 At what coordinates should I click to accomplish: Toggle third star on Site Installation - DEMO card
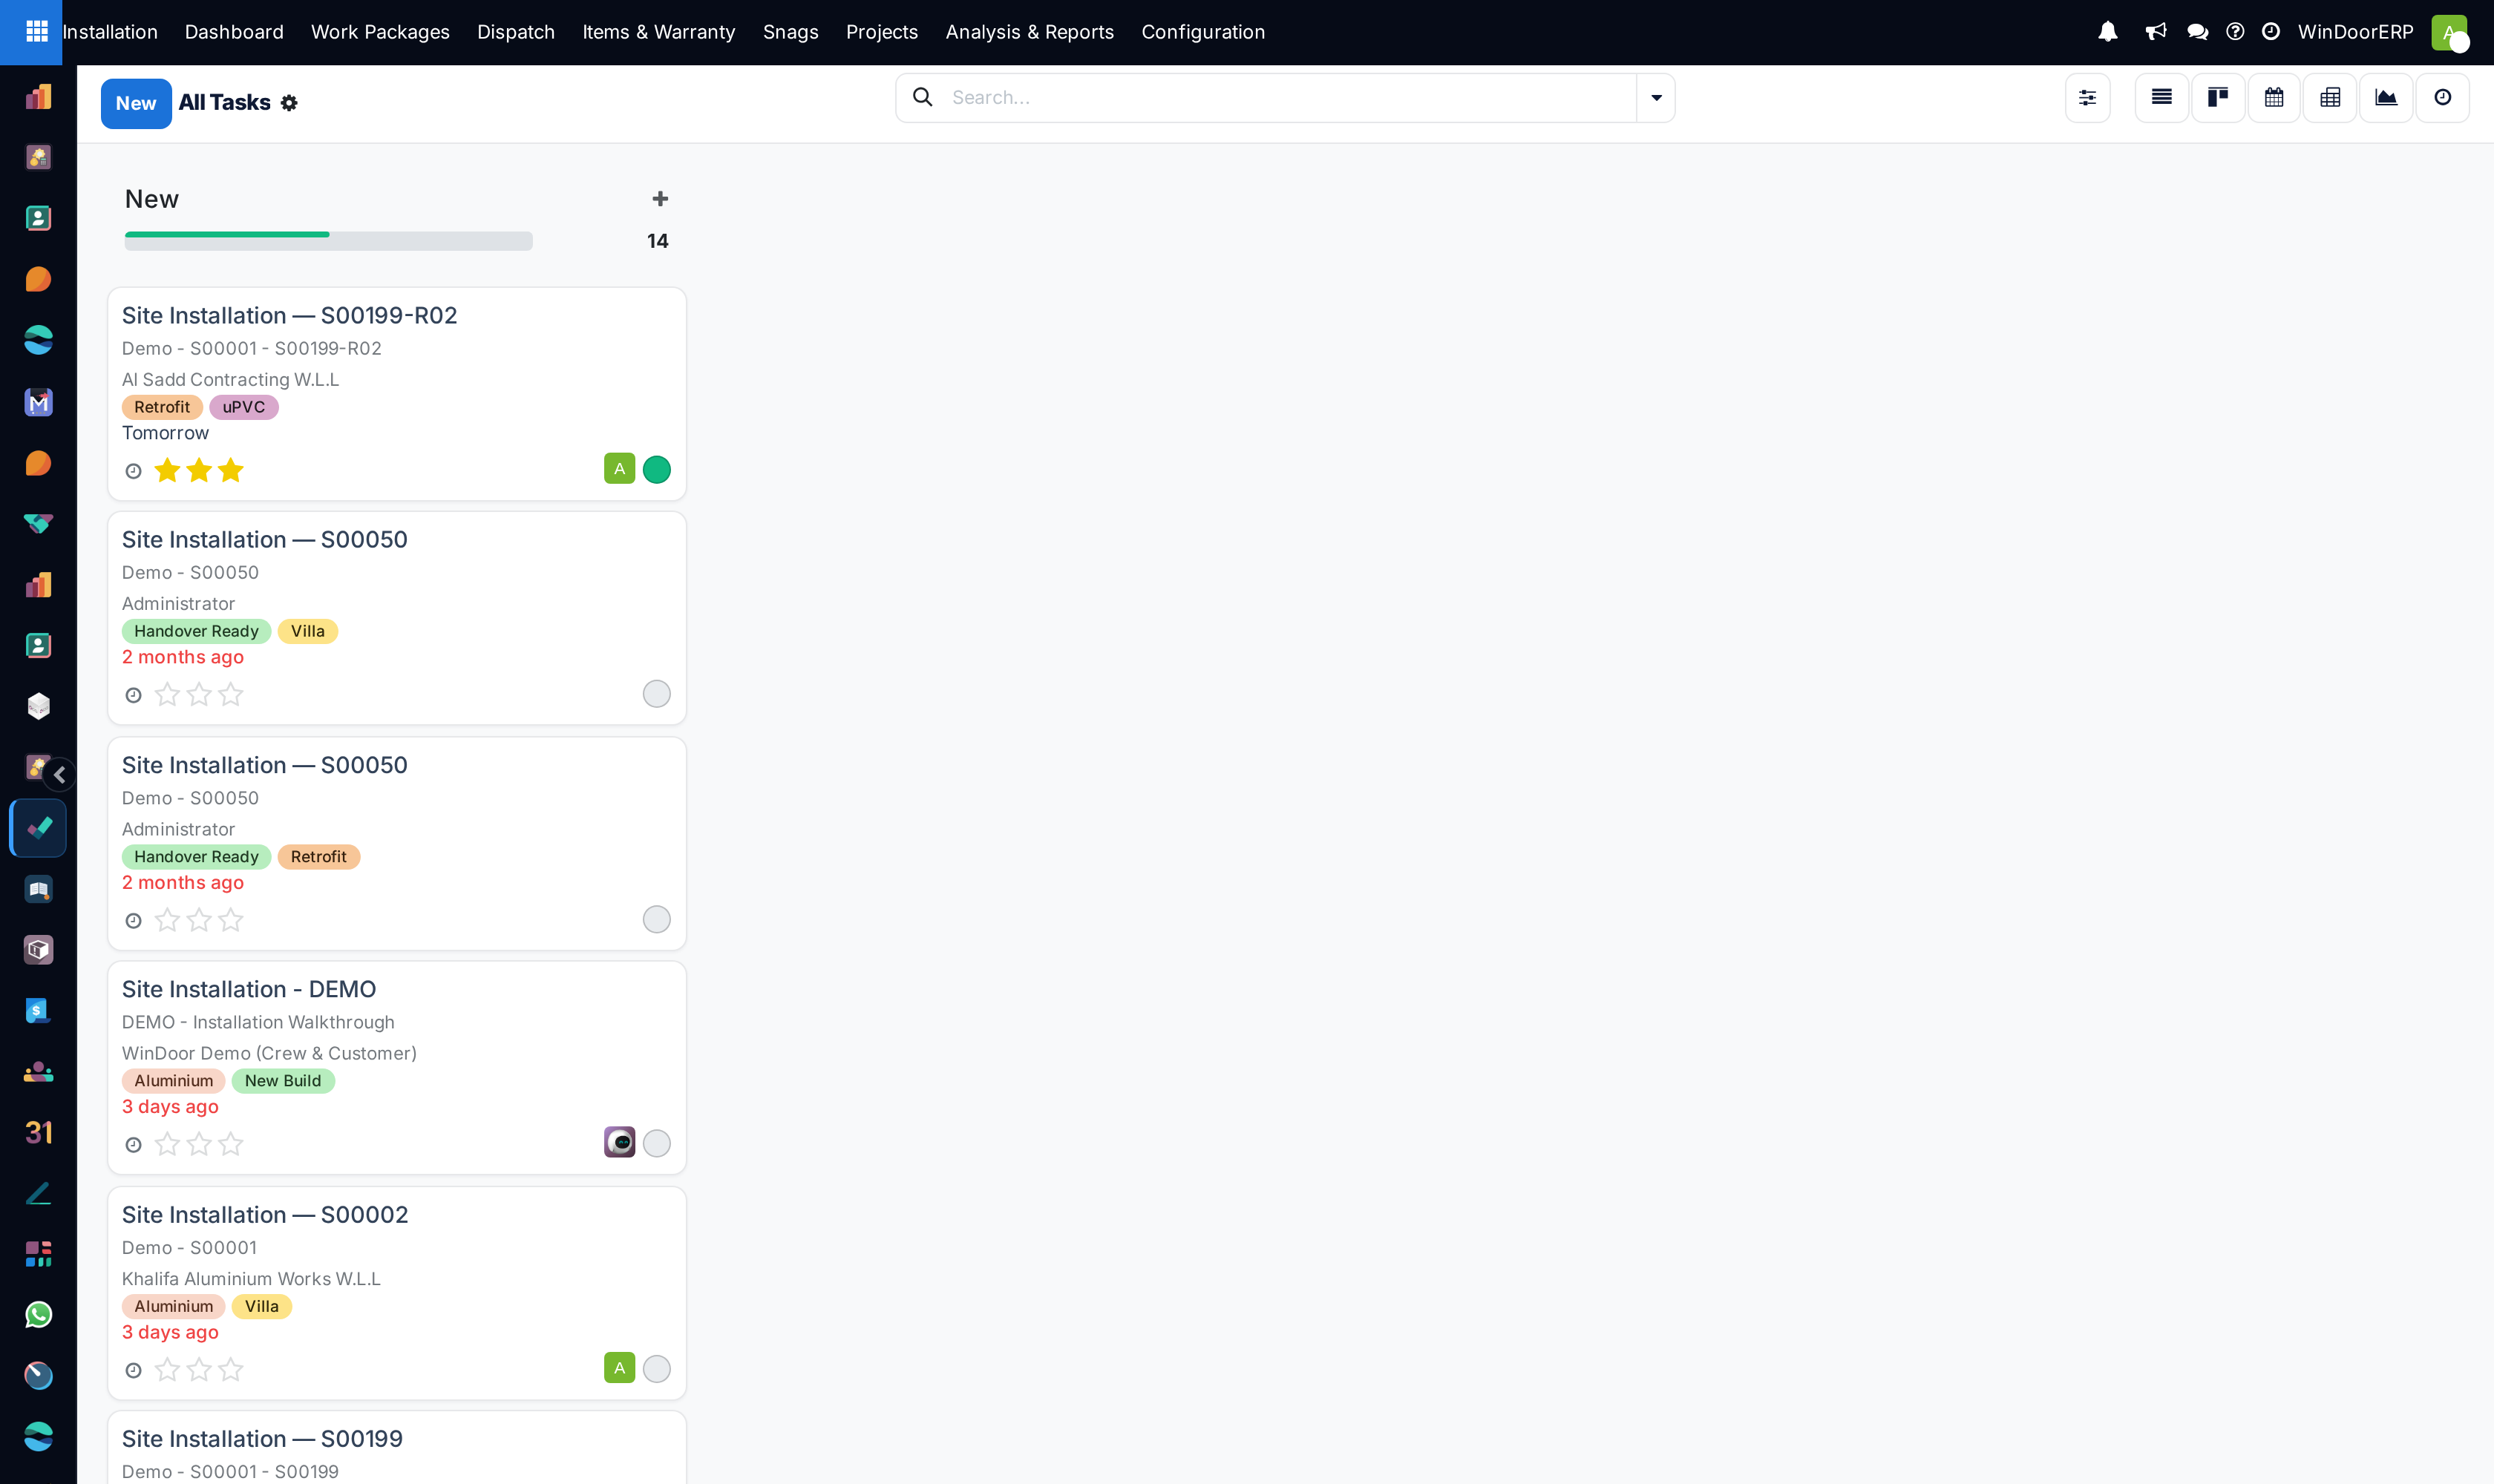tap(231, 1144)
